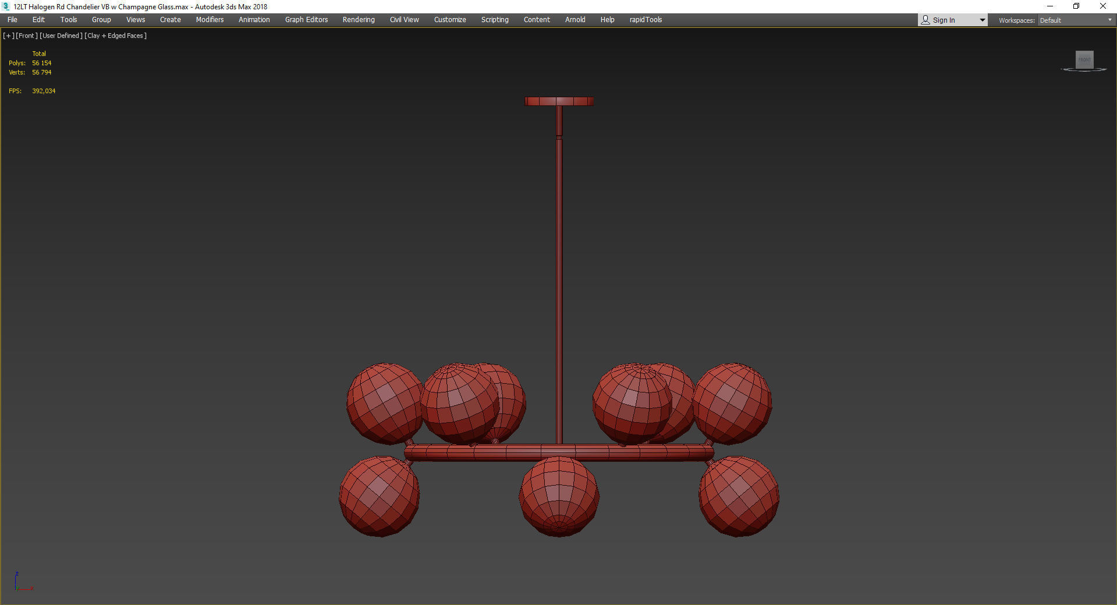The image size is (1117, 605).
Task: Open the Arnold menu
Action: point(575,20)
